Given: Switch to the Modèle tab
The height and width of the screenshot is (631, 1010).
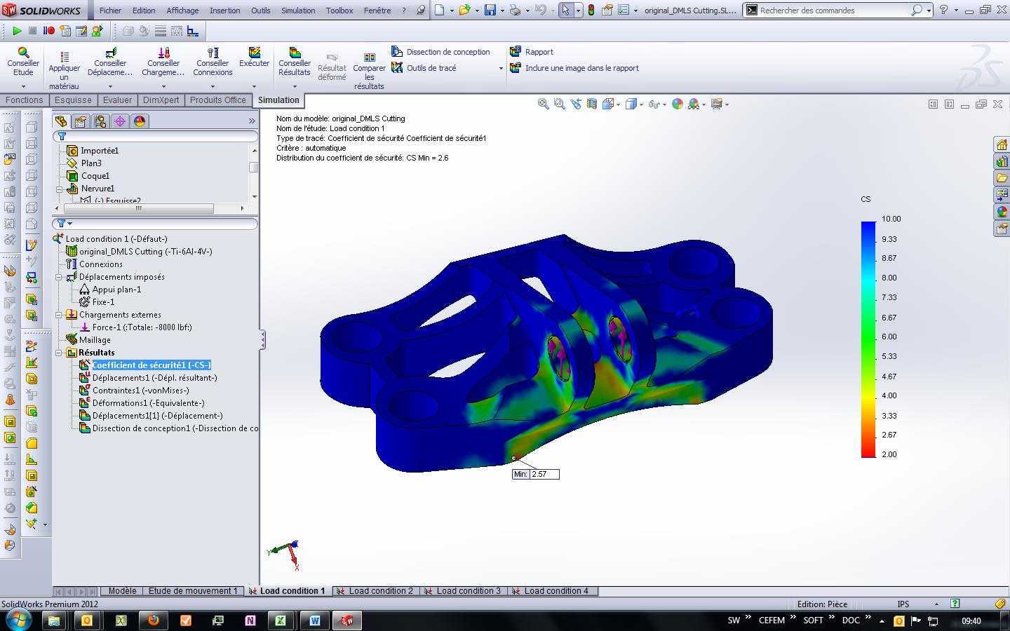Looking at the screenshot, I should (122, 591).
